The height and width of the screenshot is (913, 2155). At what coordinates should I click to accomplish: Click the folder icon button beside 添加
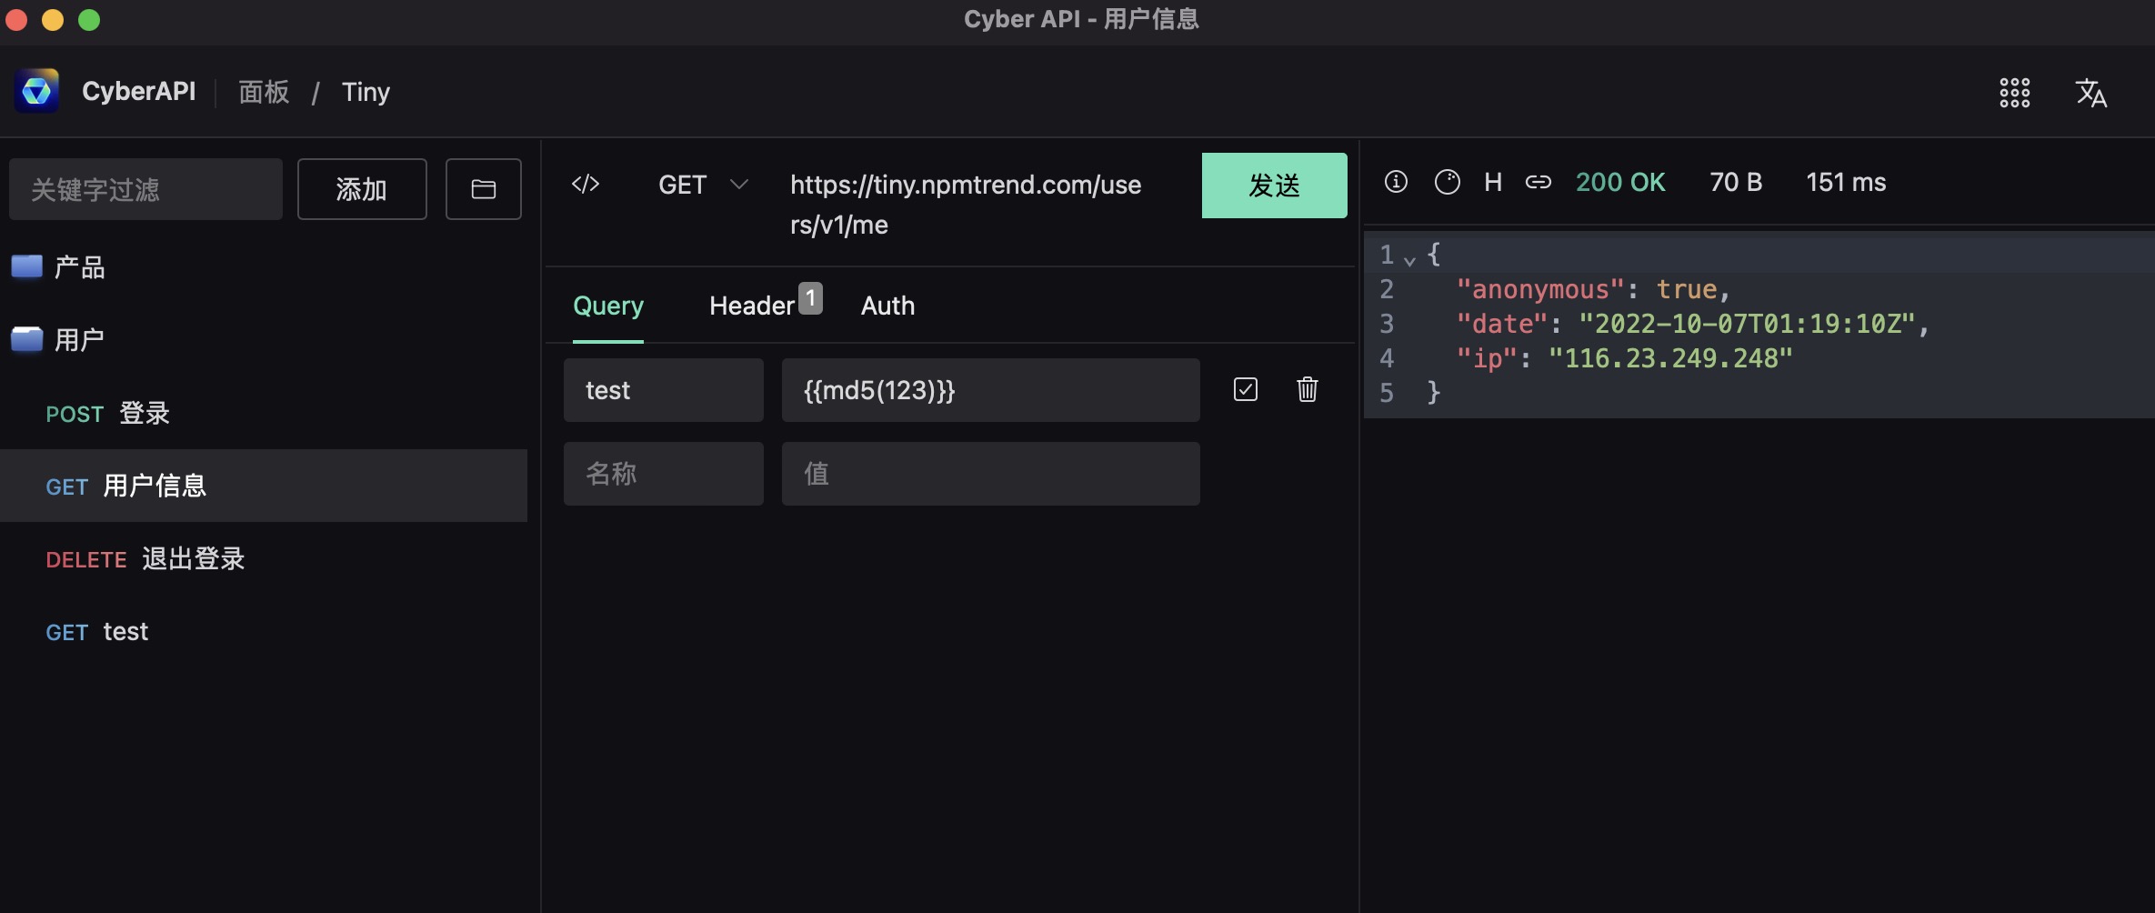tap(484, 189)
